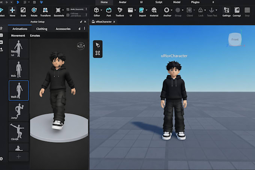Expand the Seommde tool dropdown arrow
This screenshot has height=170, width=255.
point(63,10)
